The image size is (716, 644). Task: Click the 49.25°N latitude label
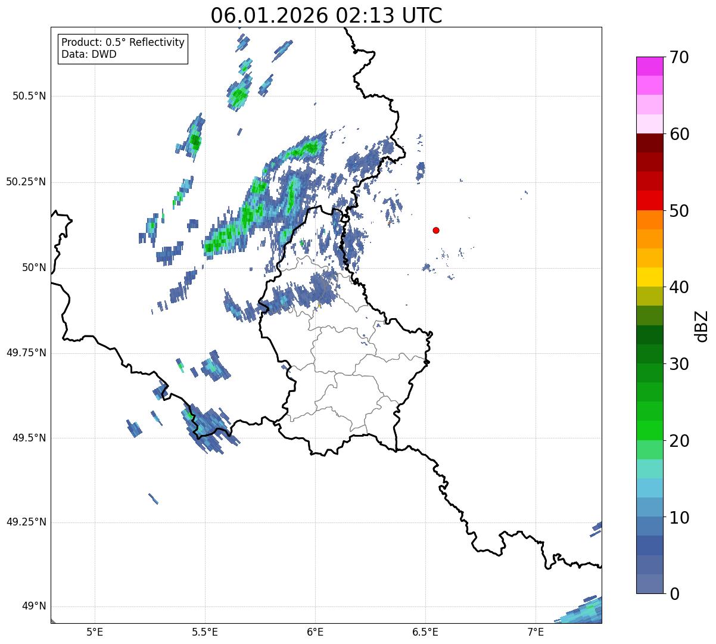26,522
